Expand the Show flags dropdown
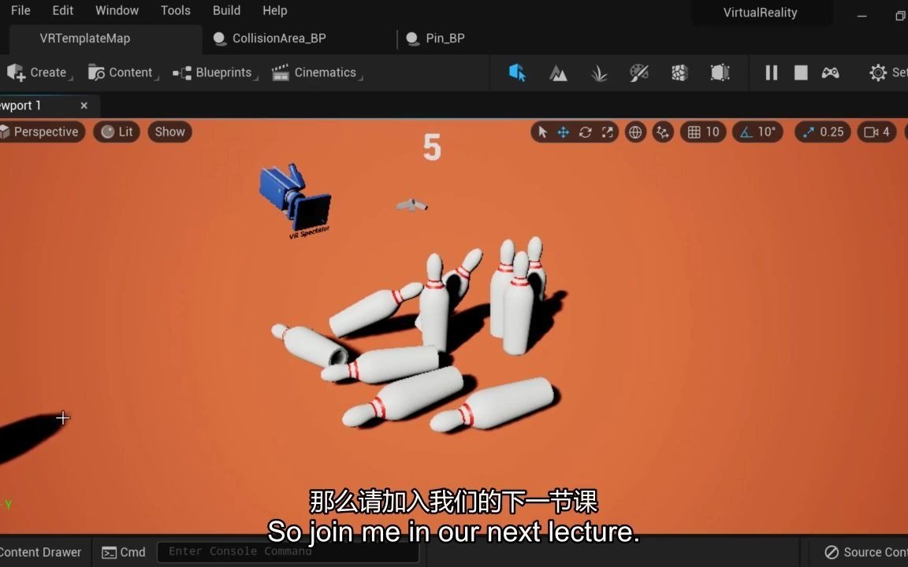 169,132
